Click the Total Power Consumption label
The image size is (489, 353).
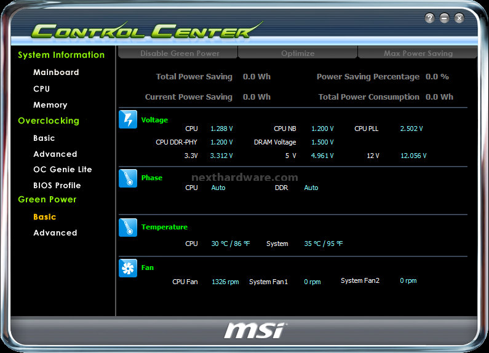(369, 97)
